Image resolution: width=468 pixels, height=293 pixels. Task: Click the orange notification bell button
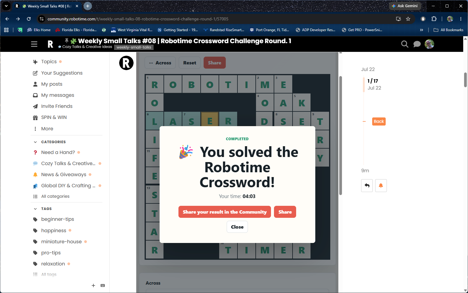(x=381, y=185)
